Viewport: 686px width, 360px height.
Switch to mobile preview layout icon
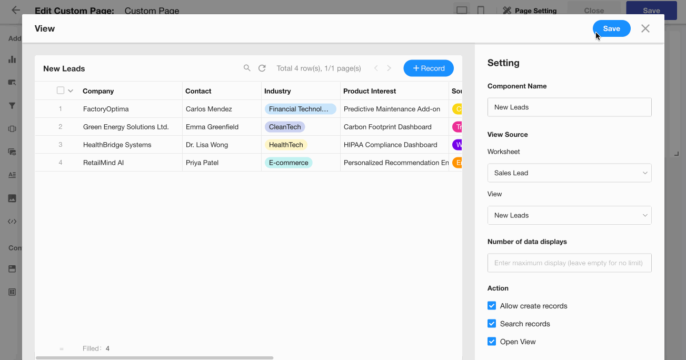481,11
